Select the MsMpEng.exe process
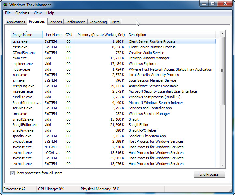The image size is (235, 195). 113,86
